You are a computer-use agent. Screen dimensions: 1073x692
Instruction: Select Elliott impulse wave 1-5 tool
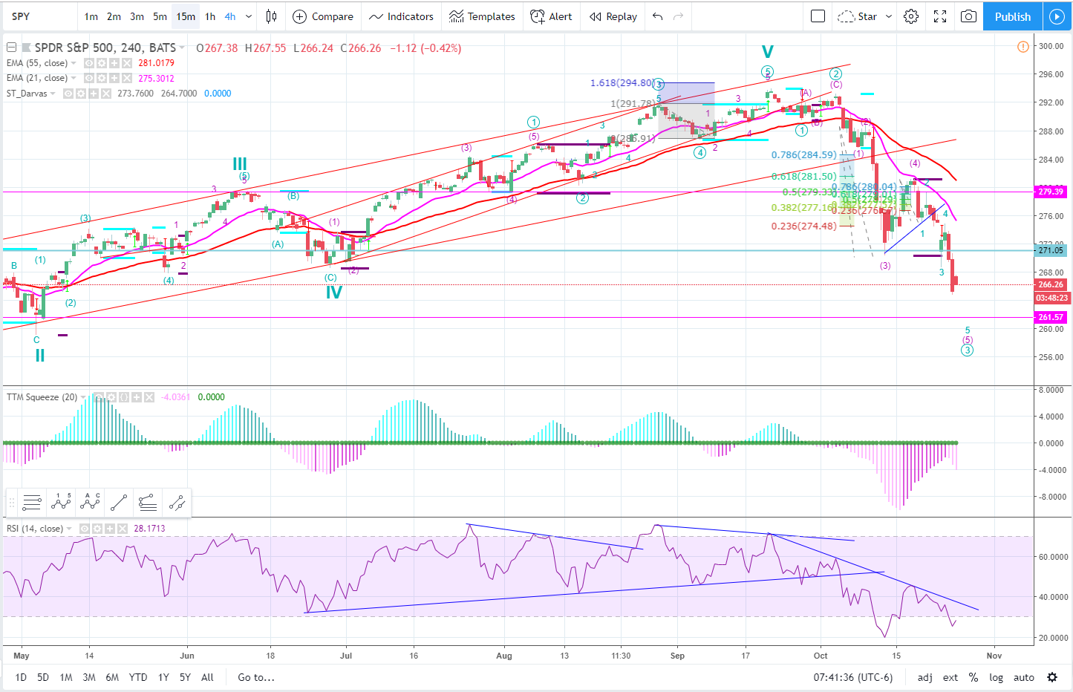(x=61, y=503)
